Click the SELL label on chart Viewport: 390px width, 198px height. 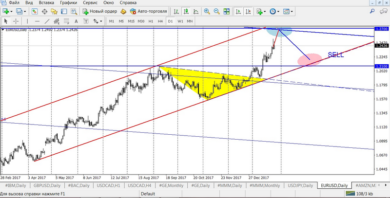335,55
